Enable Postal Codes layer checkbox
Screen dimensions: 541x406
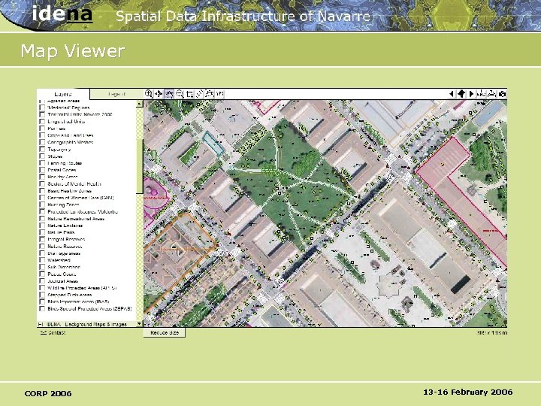click(42, 170)
